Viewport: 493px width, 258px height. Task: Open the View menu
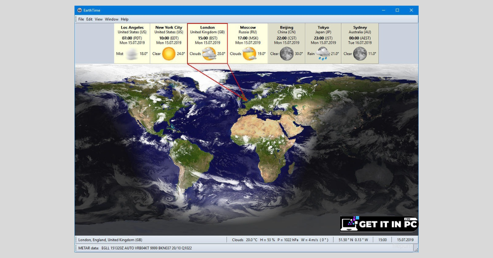click(99, 19)
